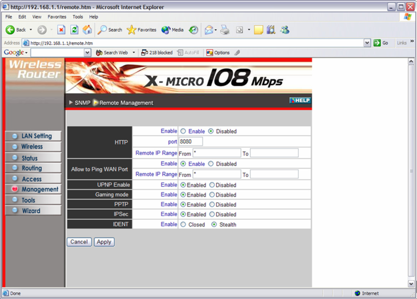Click the Cancel button
Viewport: 417px width, 299px height.
pos(79,242)
